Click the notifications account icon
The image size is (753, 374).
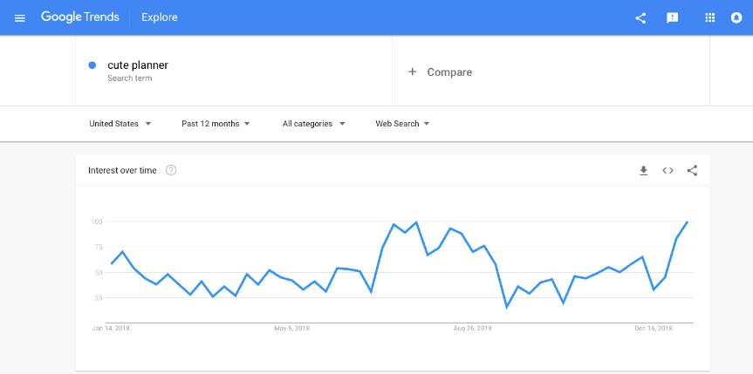pyautogui.click(x=736, y=17)
